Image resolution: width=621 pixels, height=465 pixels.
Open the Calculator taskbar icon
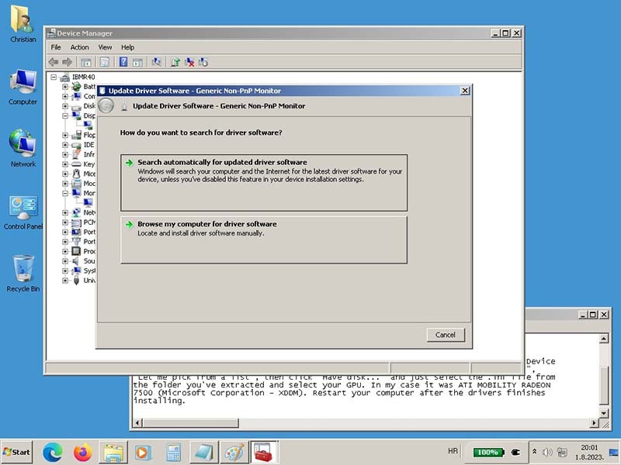(173, 452)
